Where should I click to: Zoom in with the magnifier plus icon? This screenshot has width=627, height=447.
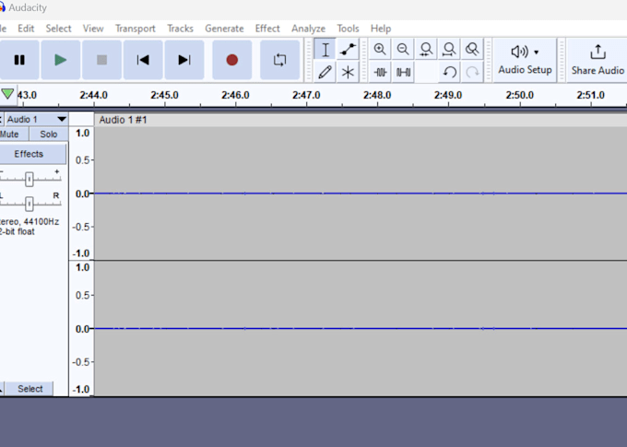(x=380, y=50)
